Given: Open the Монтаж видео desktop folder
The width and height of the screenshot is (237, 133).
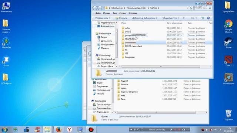Looking at the screenshot, I should coord(6,26).
